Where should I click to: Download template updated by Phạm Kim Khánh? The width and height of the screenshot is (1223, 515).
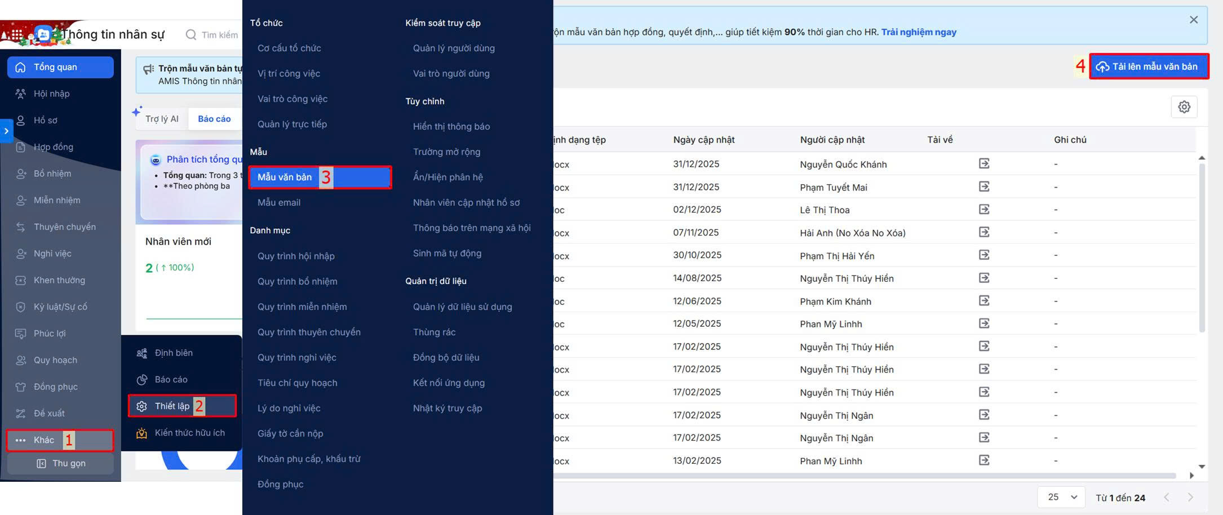984,301
